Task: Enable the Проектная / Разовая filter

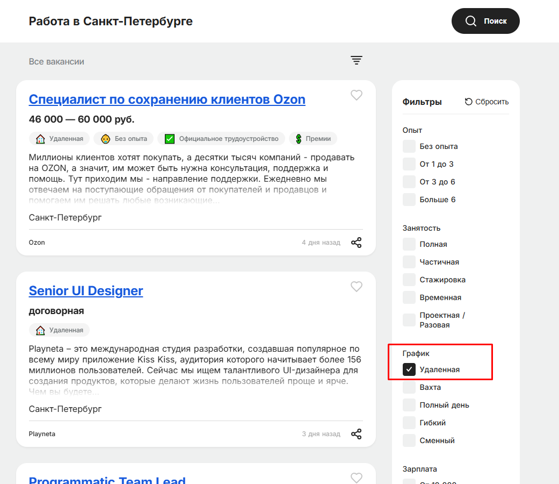Action: point(409,320)
